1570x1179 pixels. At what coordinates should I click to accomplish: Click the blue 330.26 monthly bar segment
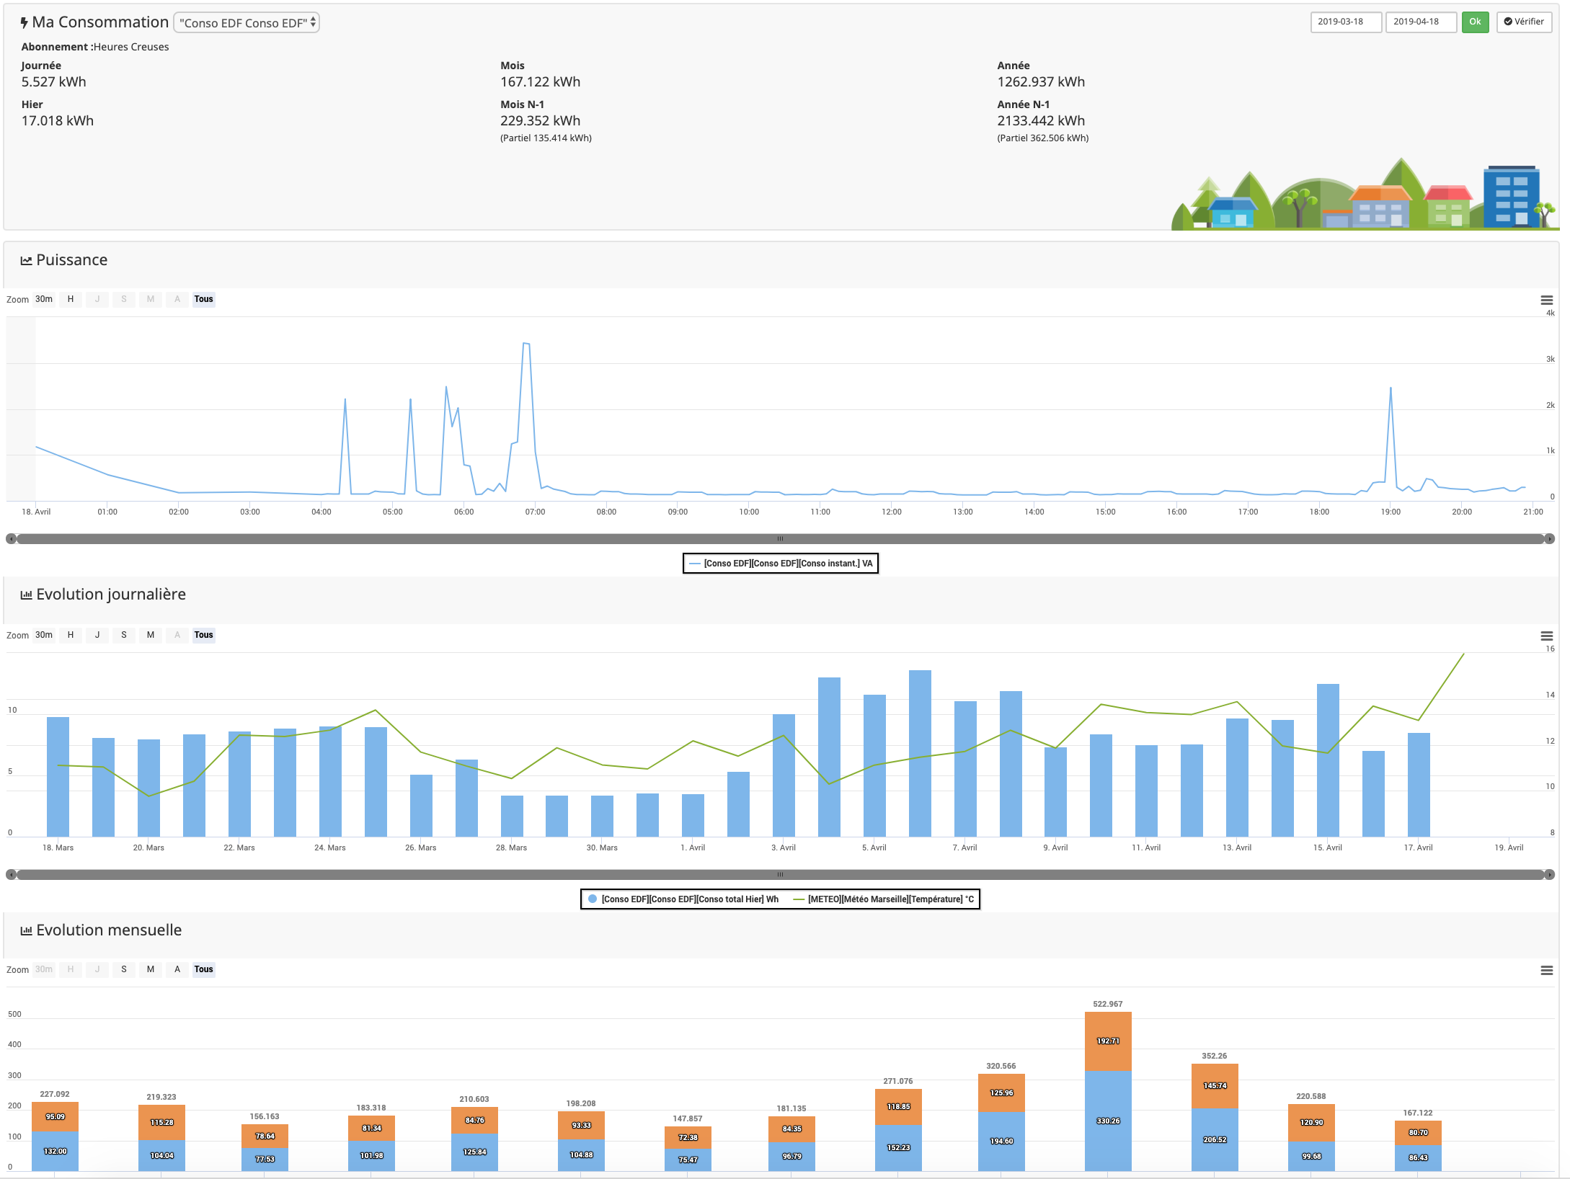pos(1108,1121)
